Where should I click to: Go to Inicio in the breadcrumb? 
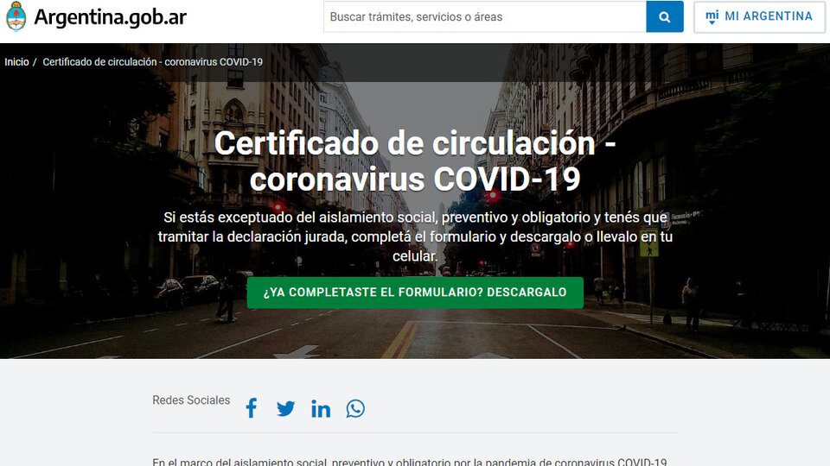(16, 62)
